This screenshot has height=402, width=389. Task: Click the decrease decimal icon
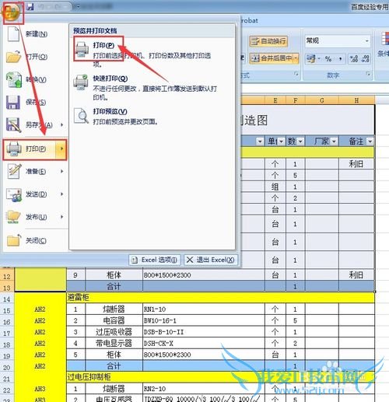coord(365,59)
